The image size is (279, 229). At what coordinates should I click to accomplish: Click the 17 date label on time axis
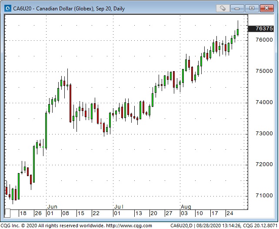coord(215,213)
